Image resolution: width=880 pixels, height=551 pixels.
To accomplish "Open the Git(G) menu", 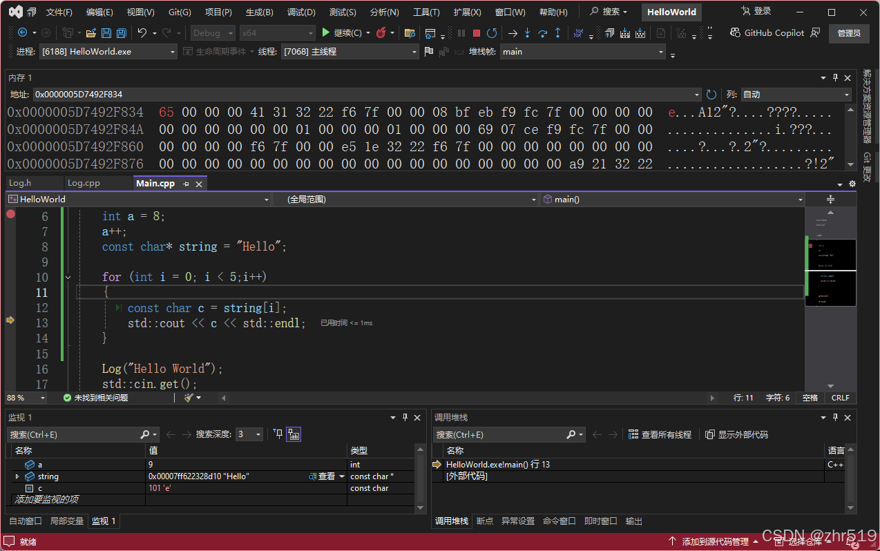I will pyautogui.click(x=180, y=12).
